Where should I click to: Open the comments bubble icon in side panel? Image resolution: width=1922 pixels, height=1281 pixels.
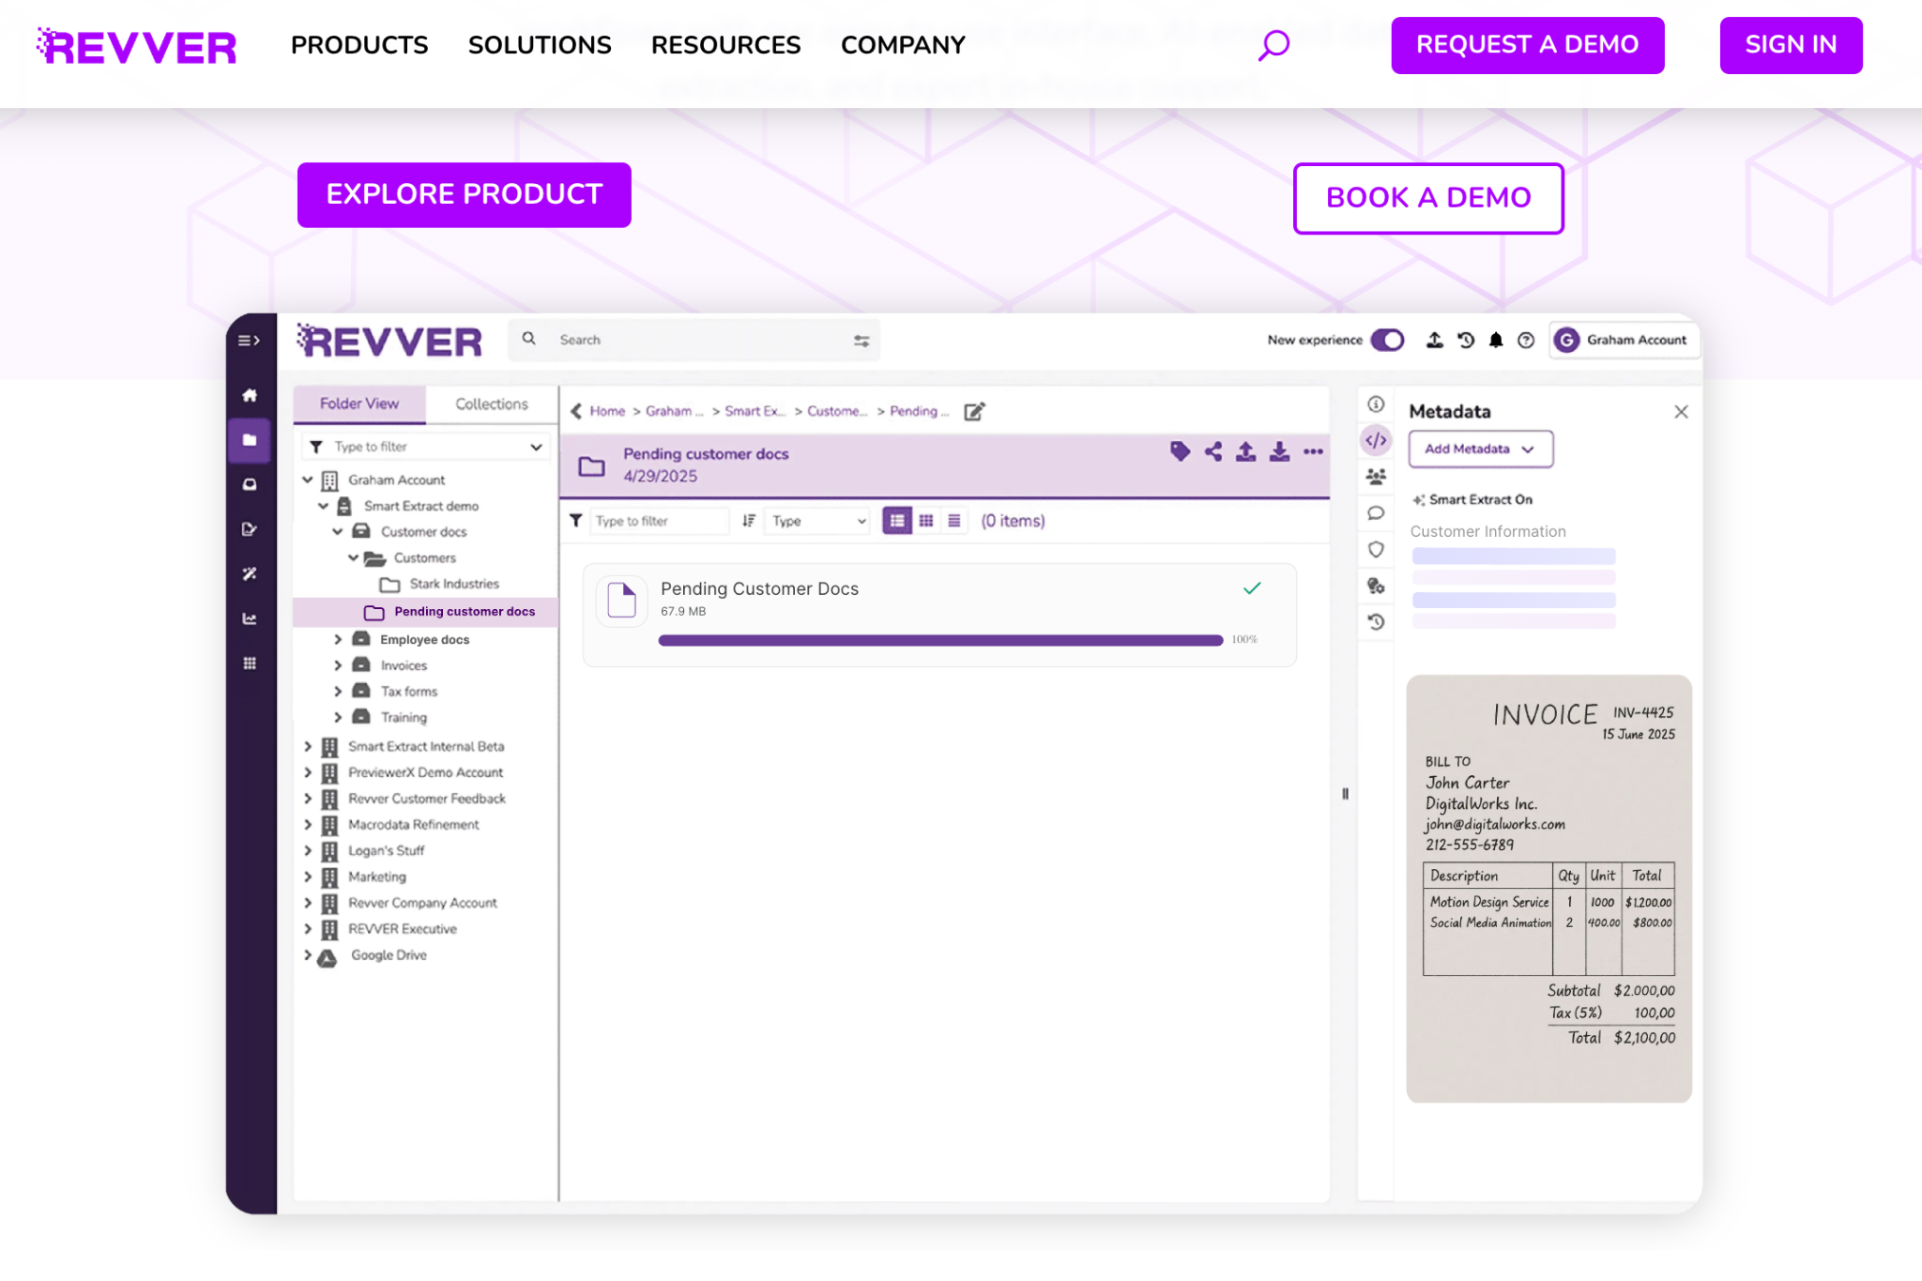1376,513
